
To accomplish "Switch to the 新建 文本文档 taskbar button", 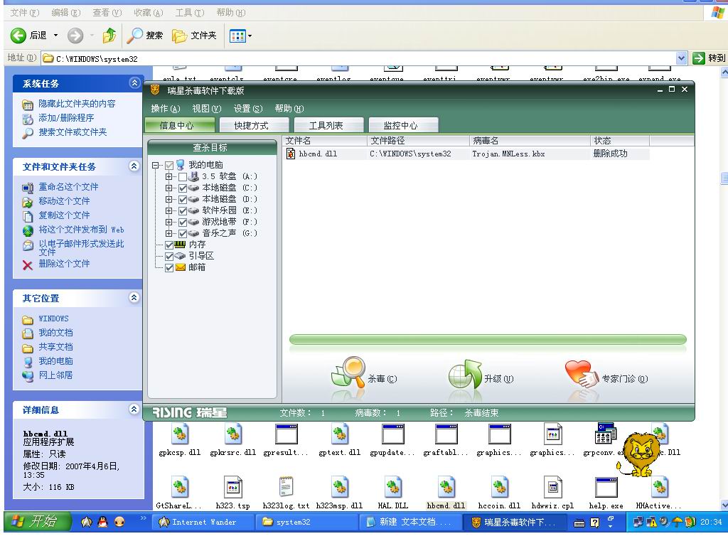I will [x=411, y=523].
